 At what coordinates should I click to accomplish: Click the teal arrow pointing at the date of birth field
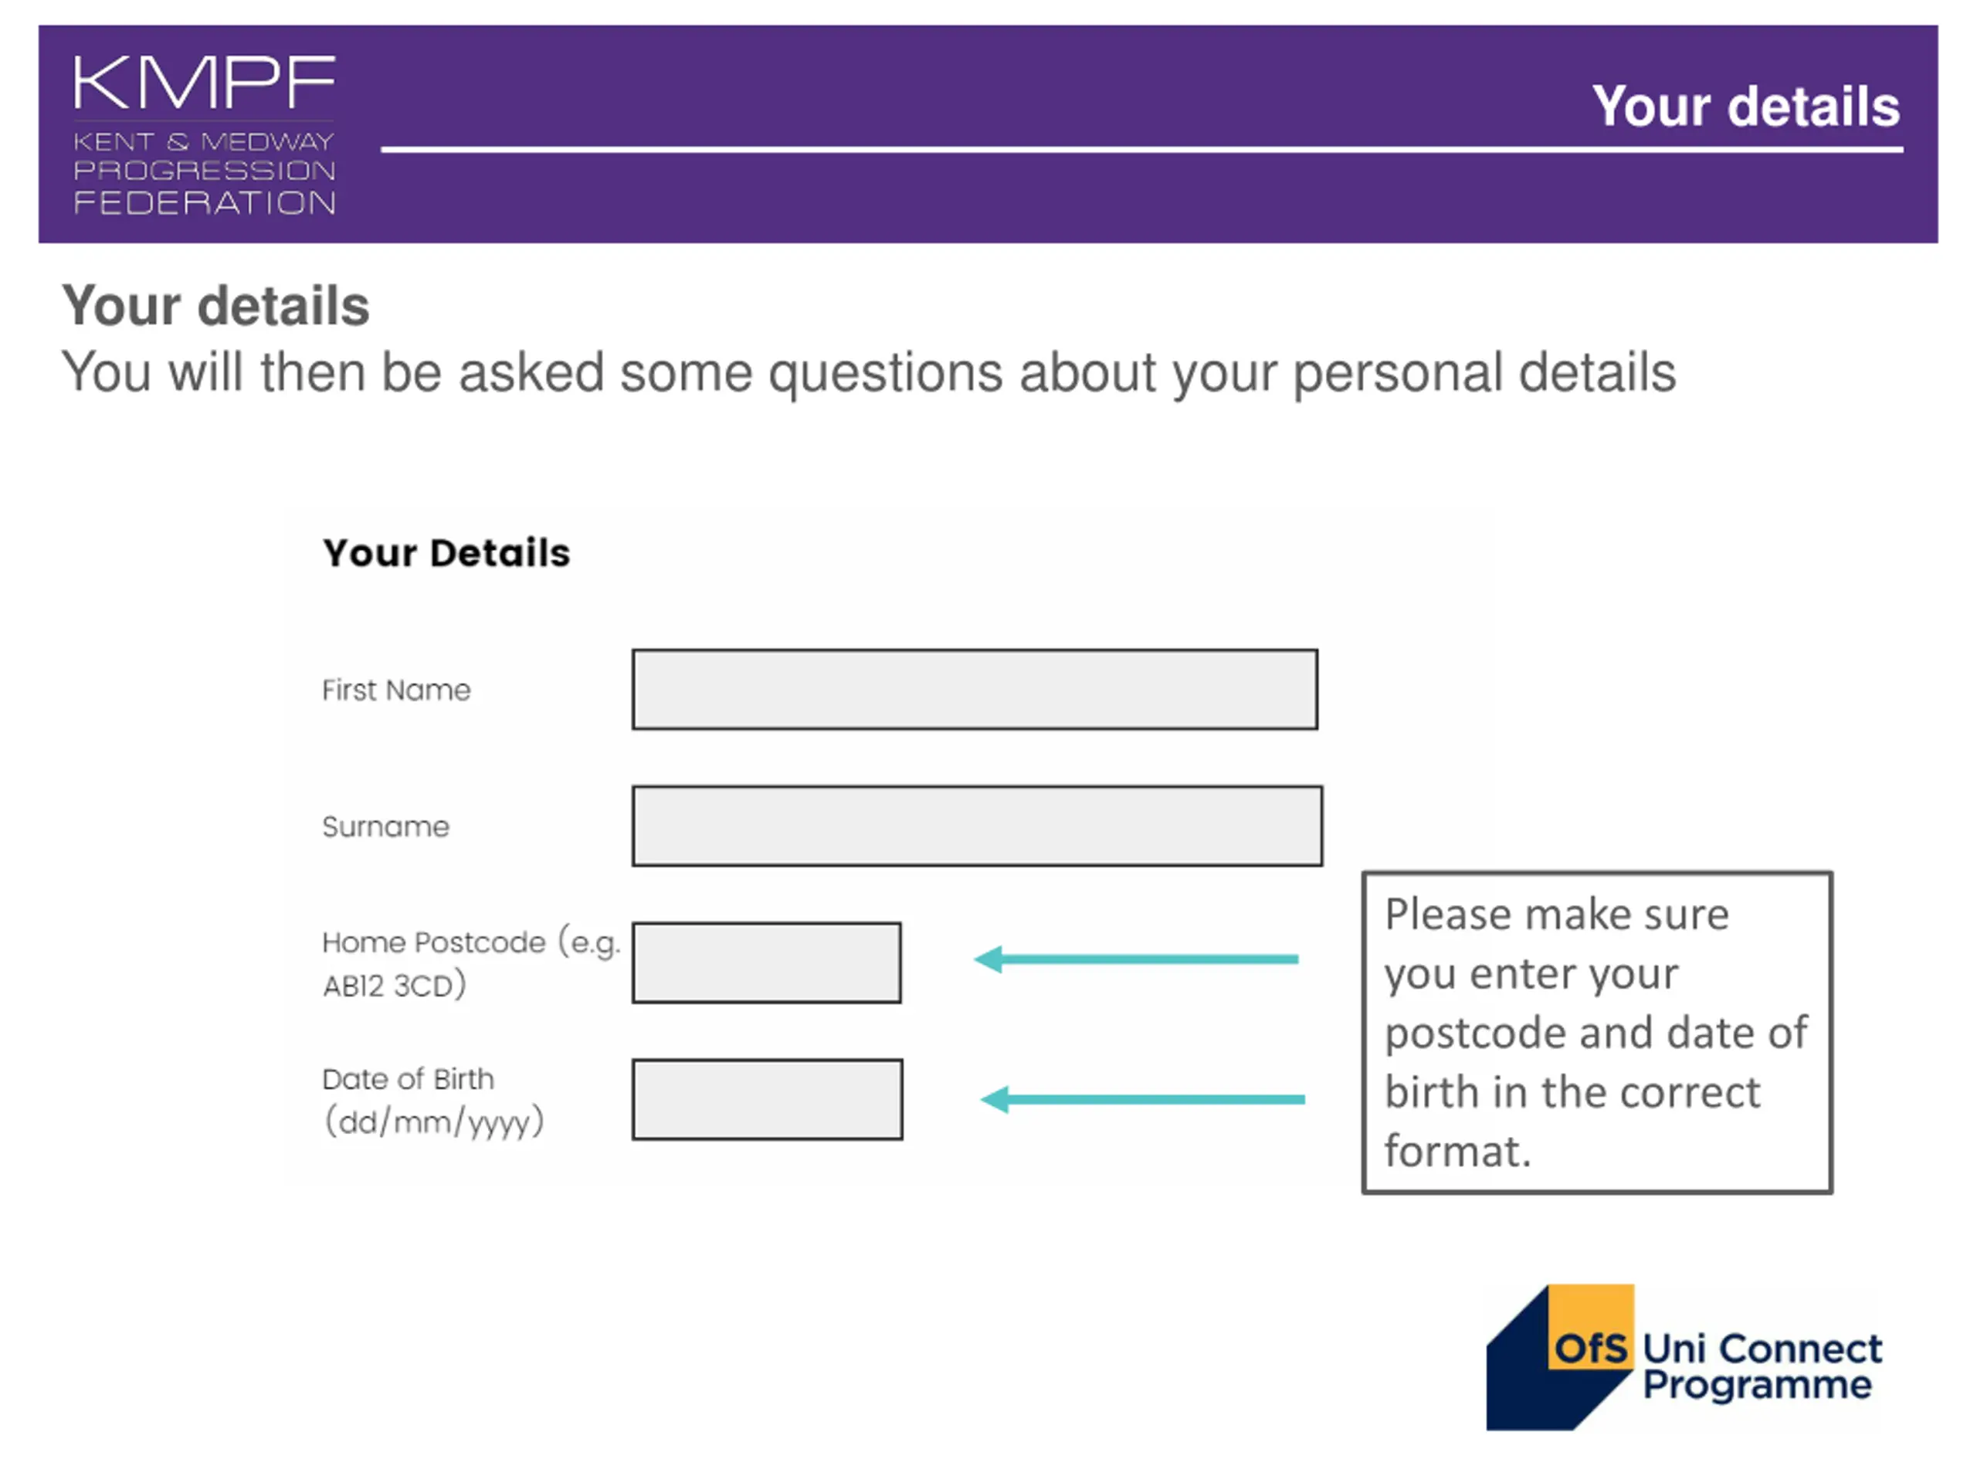tap(1142, 1100)
